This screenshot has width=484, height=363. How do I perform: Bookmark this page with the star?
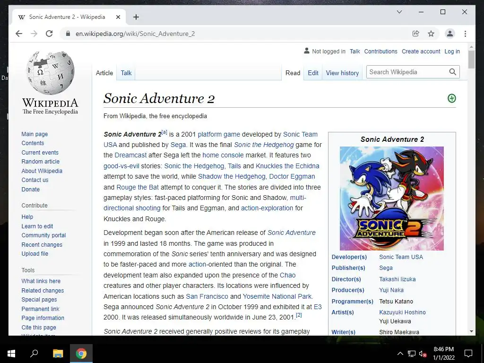[431, 34]
